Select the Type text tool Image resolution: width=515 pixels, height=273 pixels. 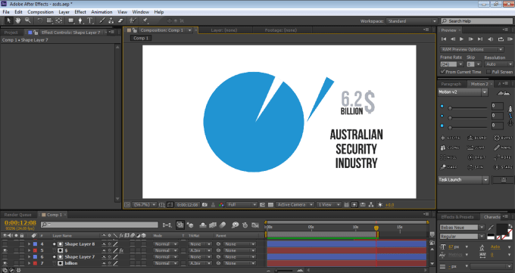(x=89, y=20)
